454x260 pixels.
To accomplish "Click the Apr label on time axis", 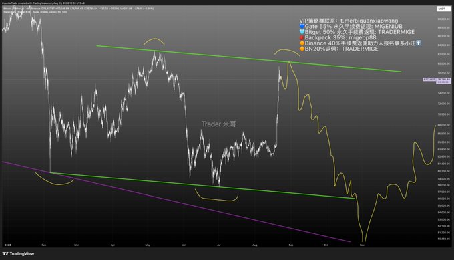I will (x=113, y=245).
